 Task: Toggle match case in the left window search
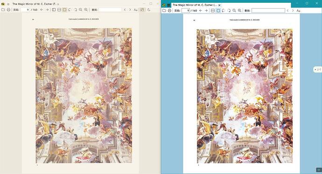click(135, 10)
